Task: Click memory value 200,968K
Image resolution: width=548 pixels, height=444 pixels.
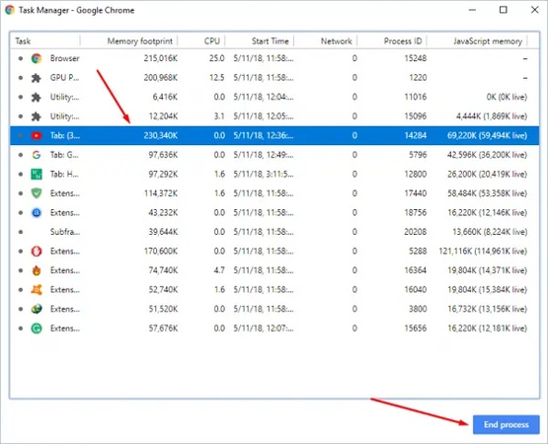Action: tap(160, 78)
